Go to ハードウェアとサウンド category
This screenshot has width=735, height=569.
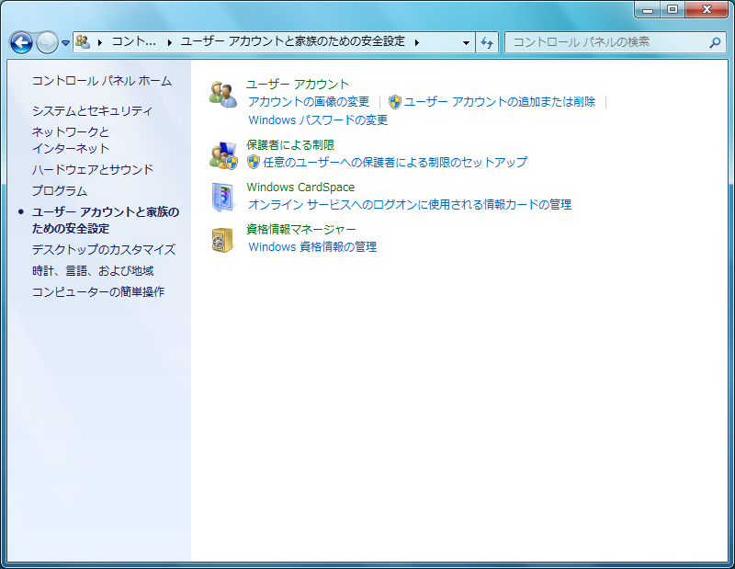[x=93, y=169]
